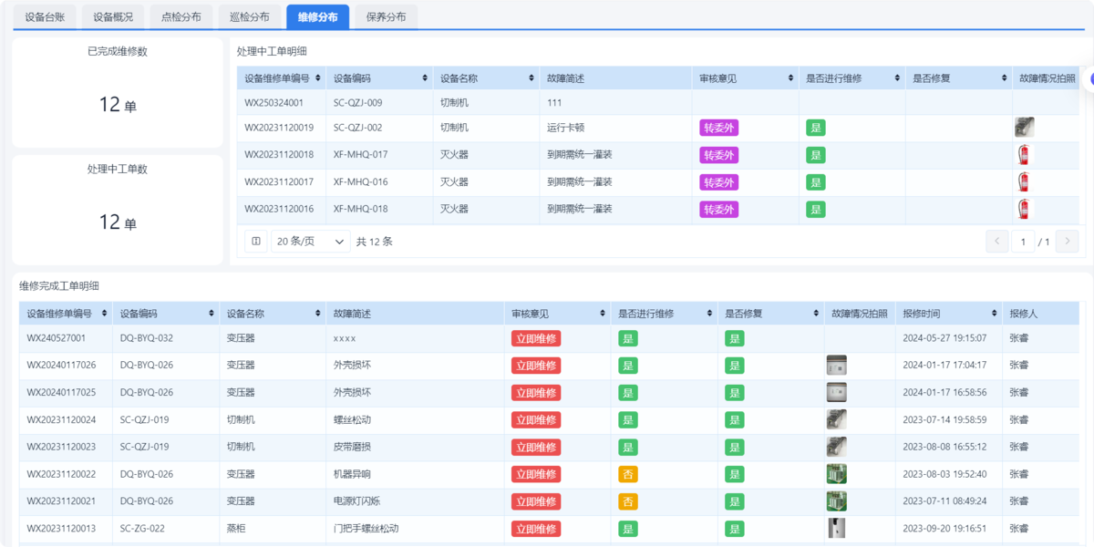Click sort icon on 设备编码 in 处理中工单明细 table
Screen dimensions: 1094x547
click(x=424, y=78)
